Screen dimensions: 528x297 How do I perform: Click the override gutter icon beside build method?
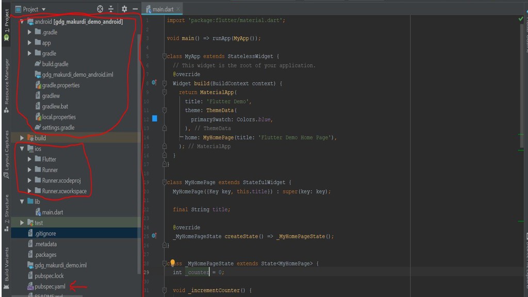[154, 83]
